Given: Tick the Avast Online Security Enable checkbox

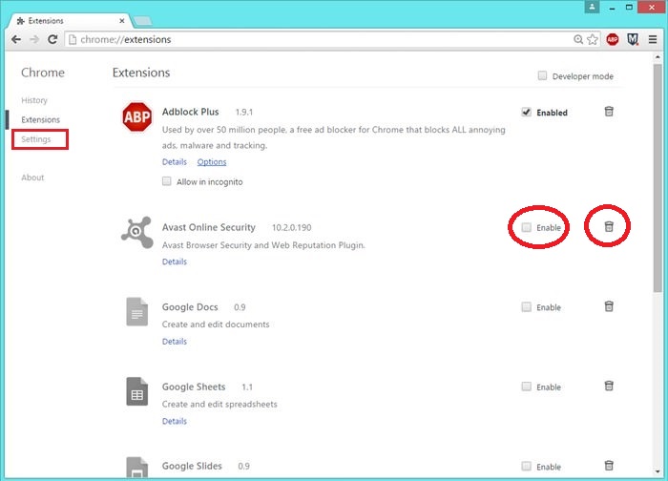Looking at the screenshot, I should 527,227.
